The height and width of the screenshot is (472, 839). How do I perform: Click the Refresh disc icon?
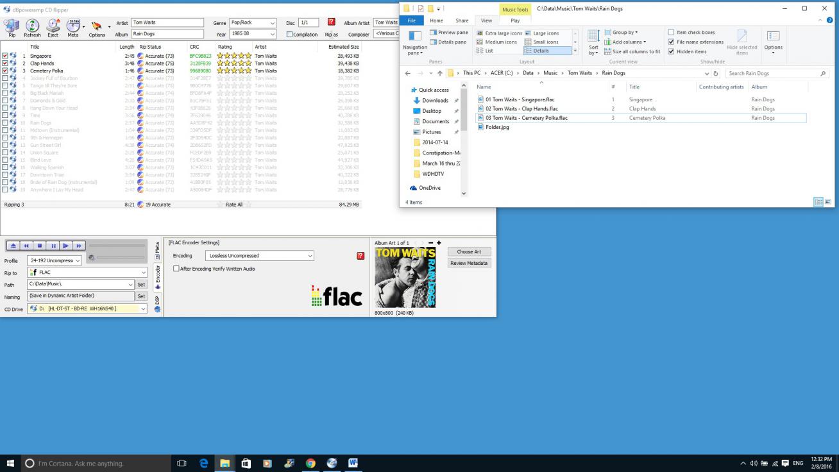(32, 27)
